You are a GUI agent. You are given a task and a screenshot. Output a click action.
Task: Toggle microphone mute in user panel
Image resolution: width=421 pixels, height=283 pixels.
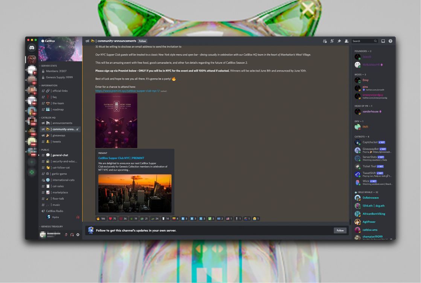[66, 235]
